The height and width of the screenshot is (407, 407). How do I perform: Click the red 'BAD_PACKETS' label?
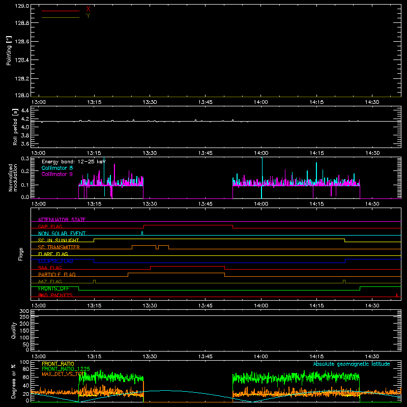pyautogui.click(x=55, y=295)
